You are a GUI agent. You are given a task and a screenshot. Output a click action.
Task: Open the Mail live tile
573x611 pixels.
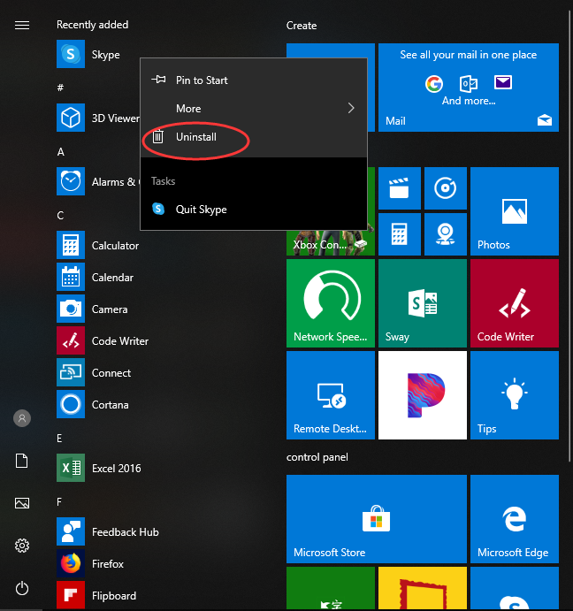pyautogui.click(x=469, y=88)
